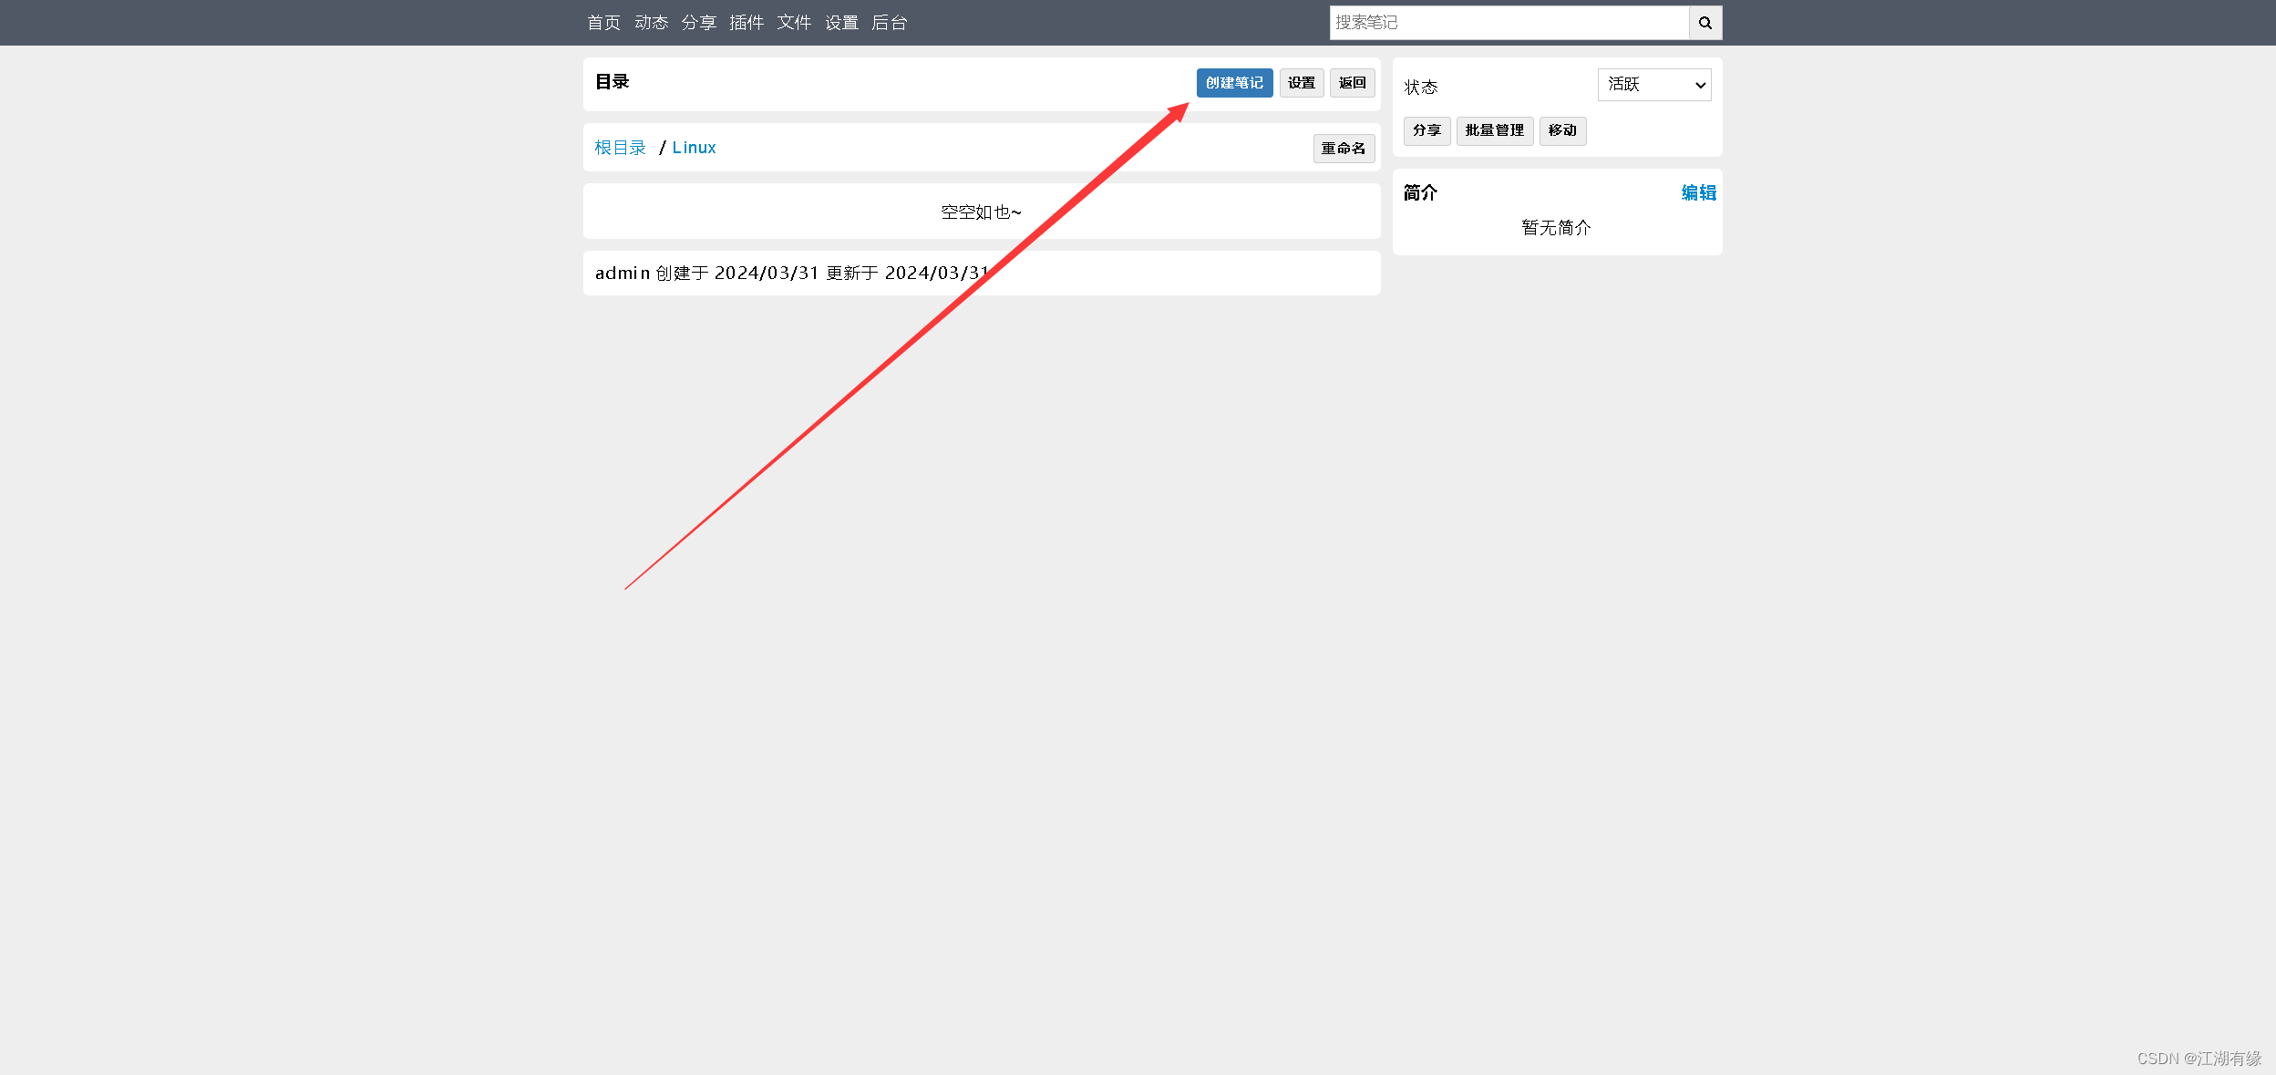Screen dimensions: 2276x1075
Task: Click 设置 in the top navigation bar
Action: pyautogui.click(x=841, y=23)
